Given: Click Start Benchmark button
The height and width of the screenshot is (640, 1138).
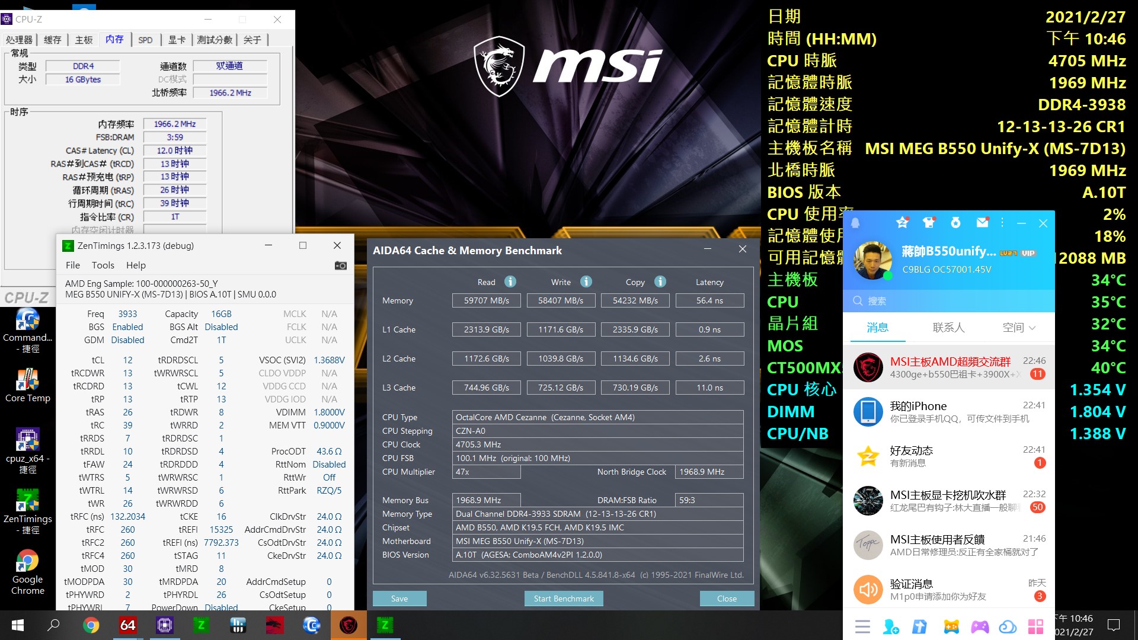Looking at the screenshot, I should pyautogui.click(x=564, y=599).
